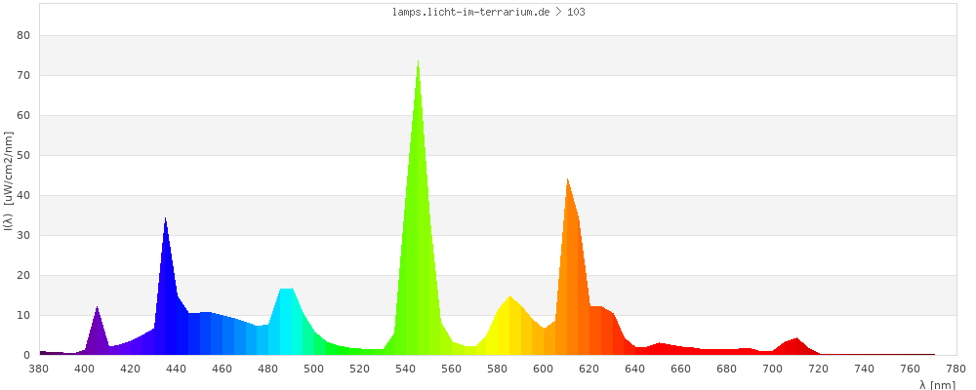
Task: Click the 0 tick on the y-axis
Action: pyautogui.click(x=27, y=355)
